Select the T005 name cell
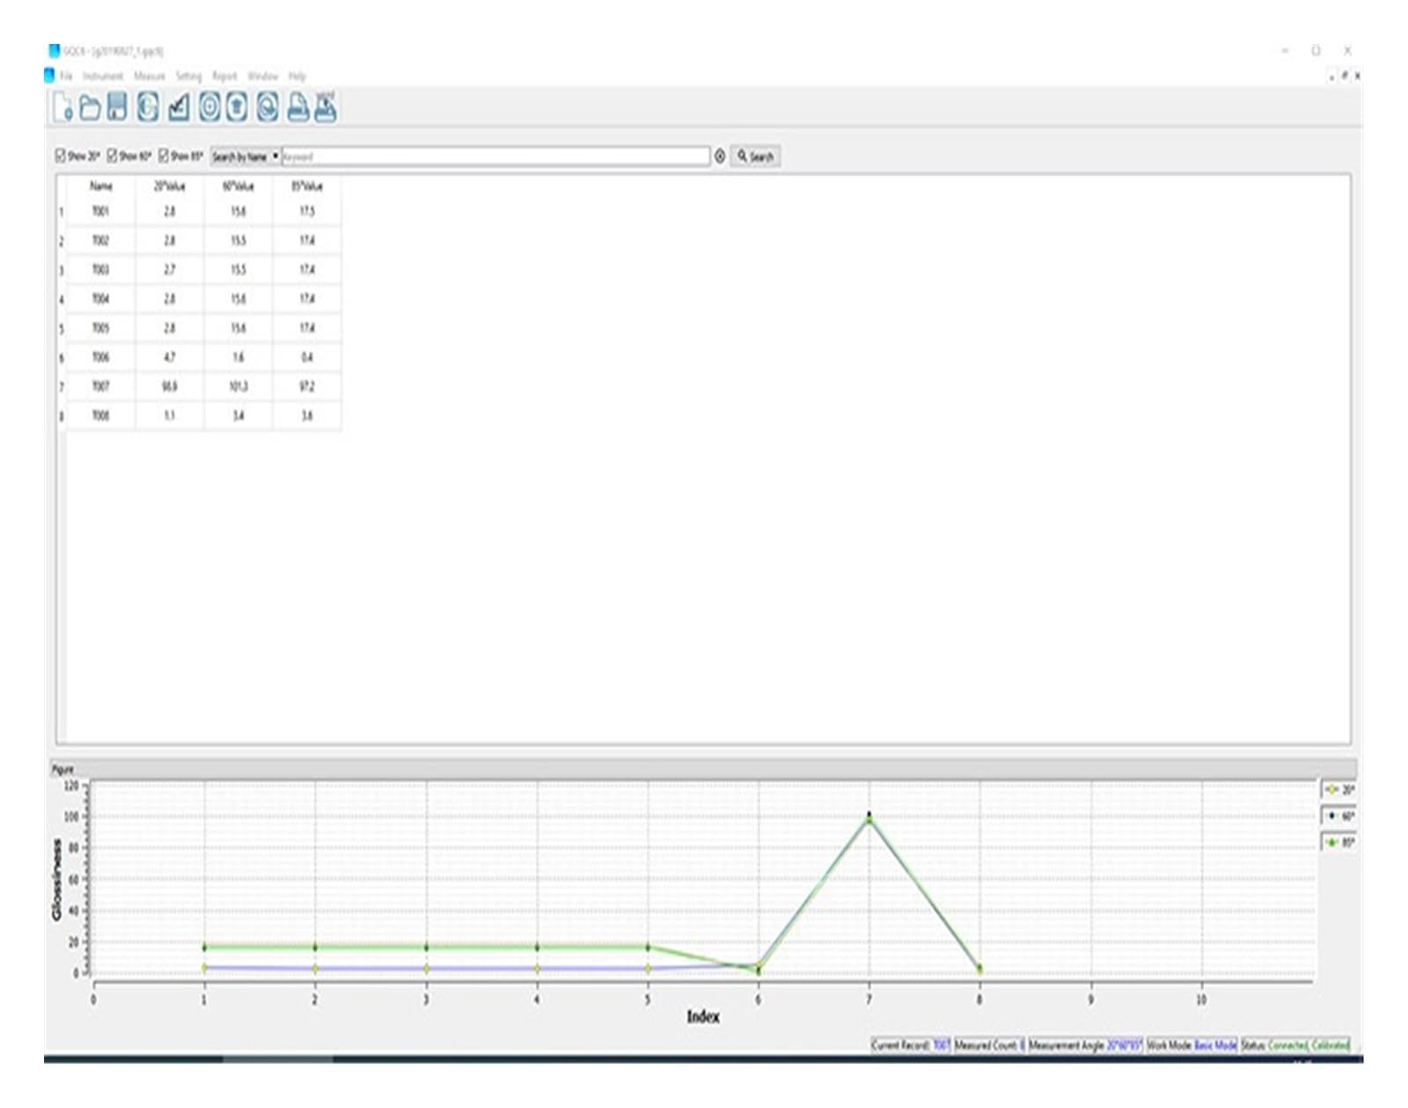Image resolution: width=1408 pixels, height=1108 pixels. 101,327
